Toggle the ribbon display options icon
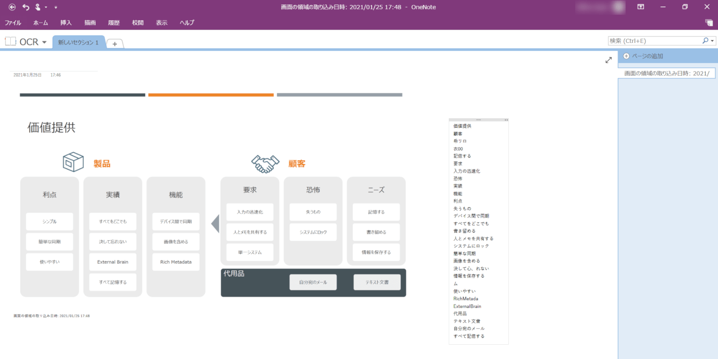718x359 pixels. (641, 7)
